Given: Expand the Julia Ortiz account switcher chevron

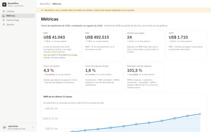Looking at the screenshot, I should [x=33, y=127].
